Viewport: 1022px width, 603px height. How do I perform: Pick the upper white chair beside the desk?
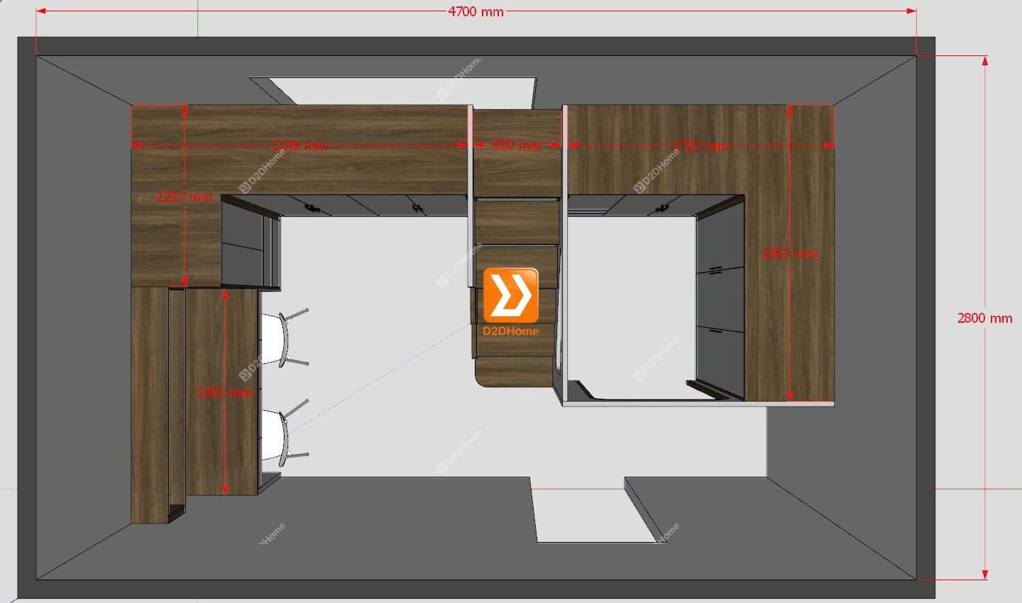tap(275, 338)
